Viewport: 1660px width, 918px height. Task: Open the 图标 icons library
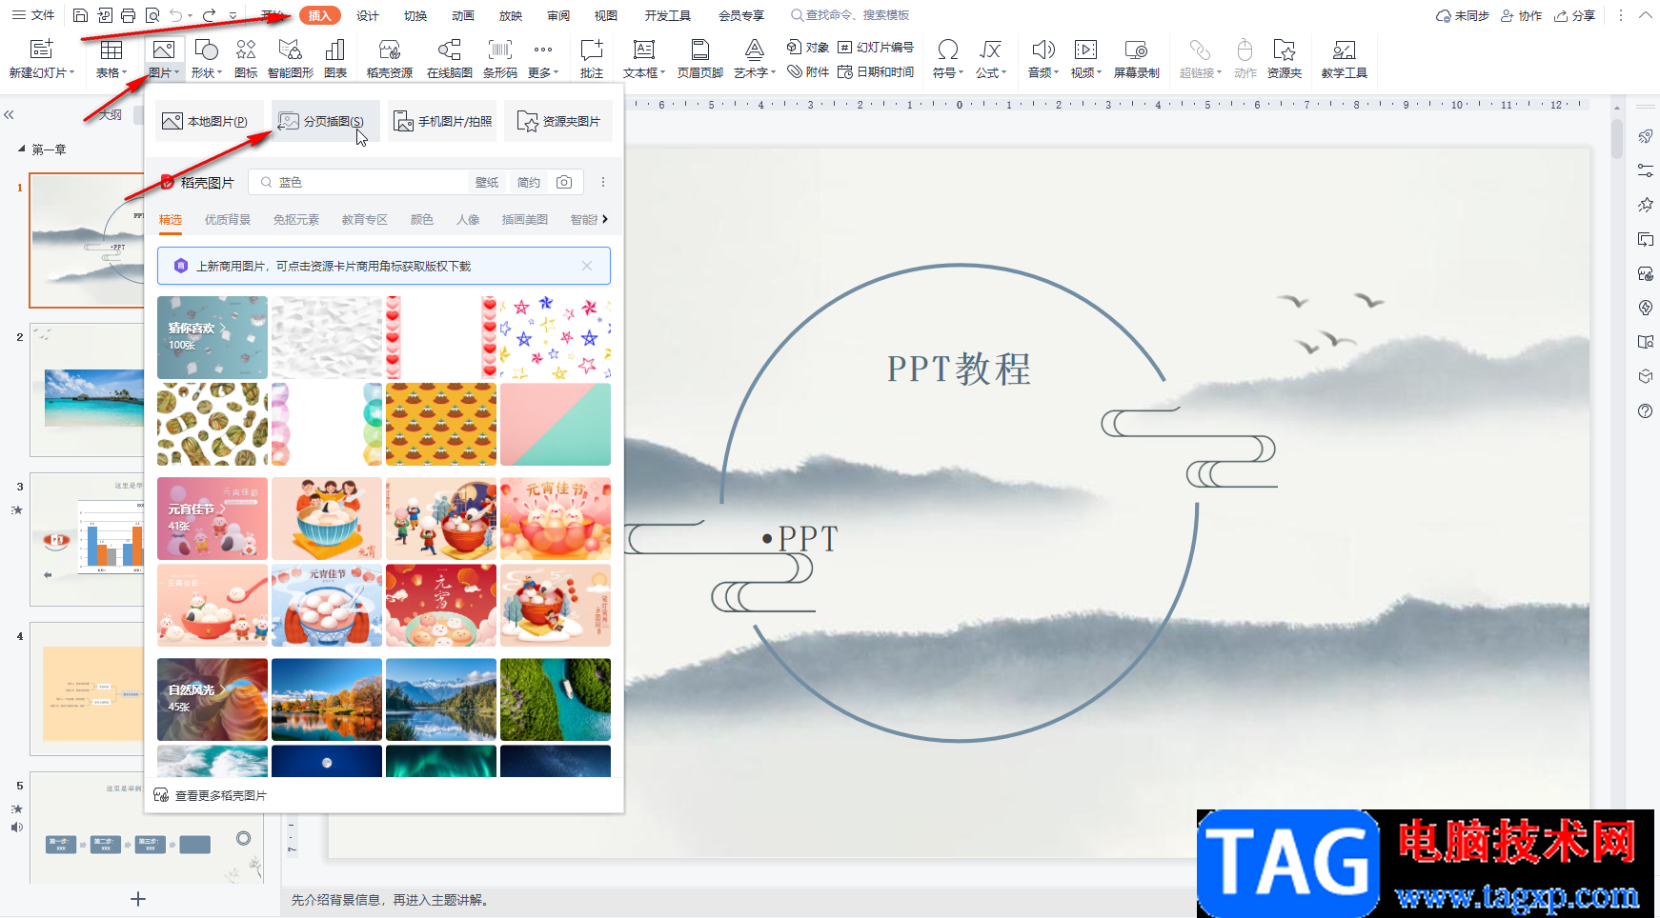tap(246, 50)
